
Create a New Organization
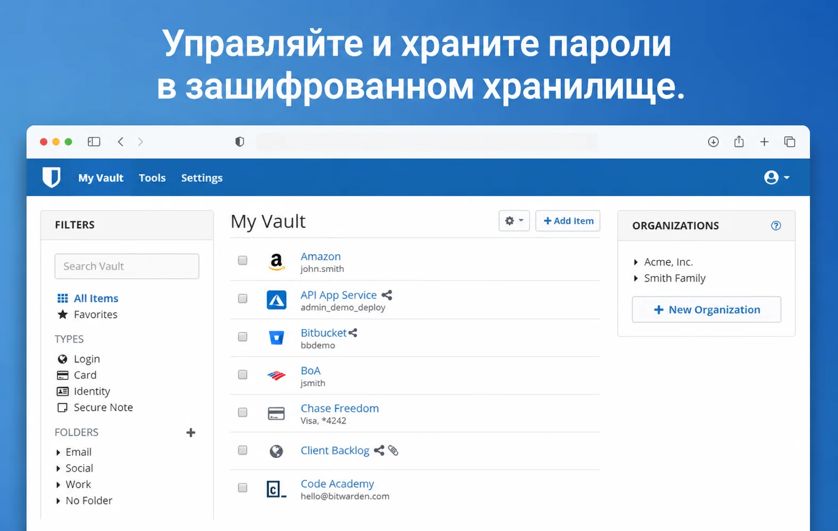707,310
